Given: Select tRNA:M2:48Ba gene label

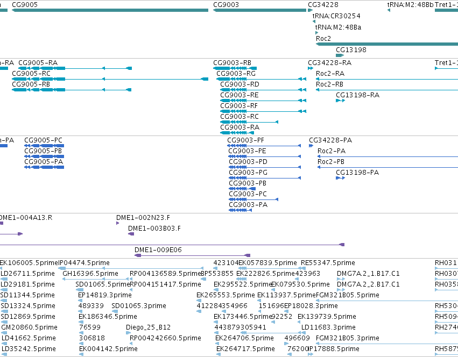Looking at the screenshot, I should click(x=338, y=27).
